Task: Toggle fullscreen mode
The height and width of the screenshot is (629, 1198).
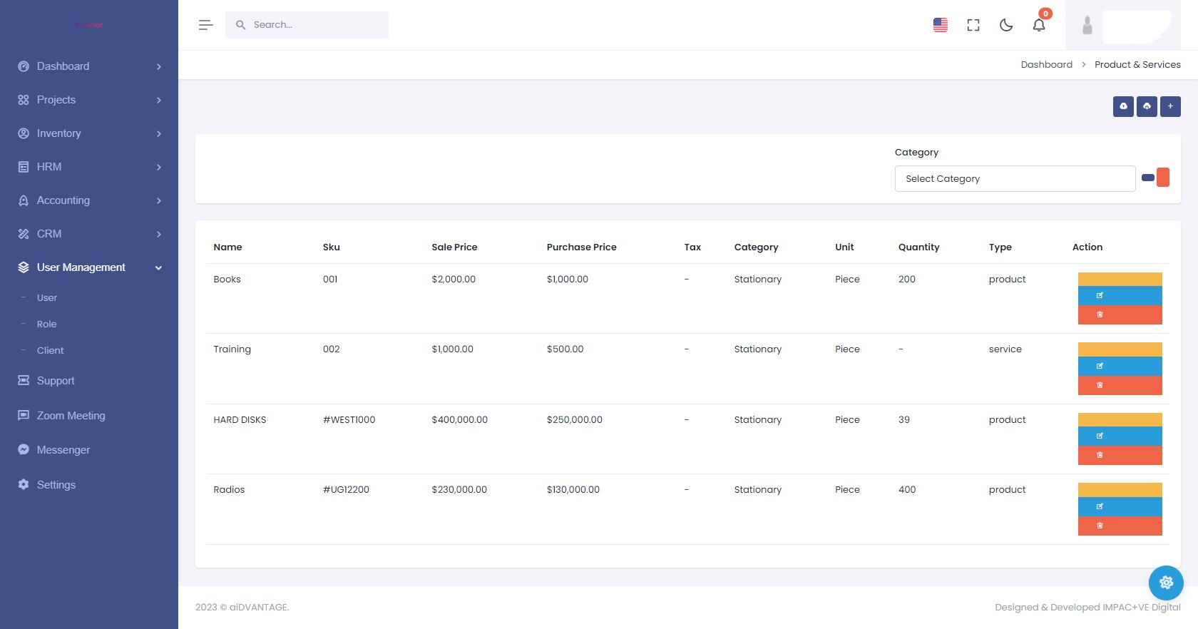Action: (973, 25)
